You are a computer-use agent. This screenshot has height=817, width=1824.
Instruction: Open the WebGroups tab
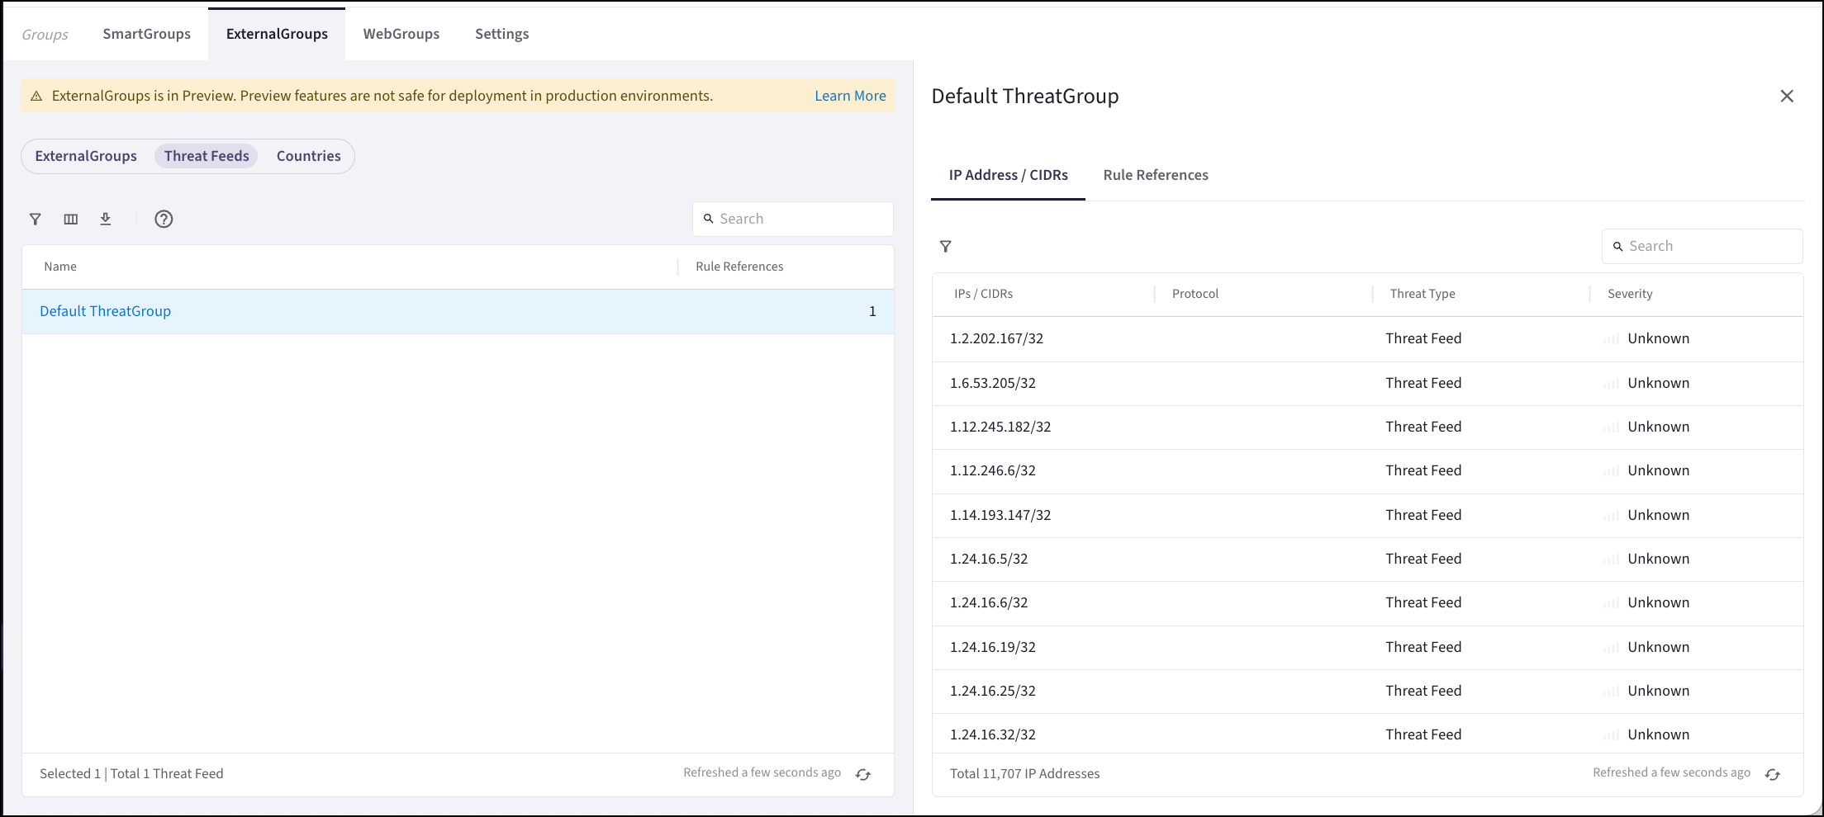(x=401, y=33)
